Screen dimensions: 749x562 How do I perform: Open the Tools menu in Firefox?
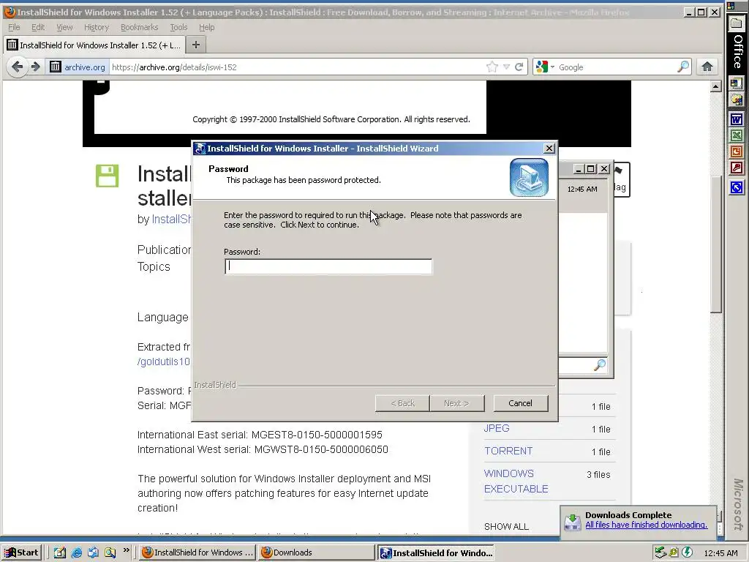[178, 27]
